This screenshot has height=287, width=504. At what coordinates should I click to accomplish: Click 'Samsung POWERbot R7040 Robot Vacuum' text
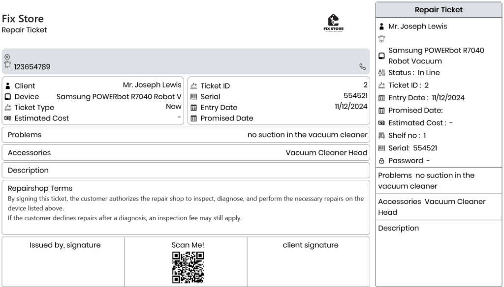tap(436, 56)
